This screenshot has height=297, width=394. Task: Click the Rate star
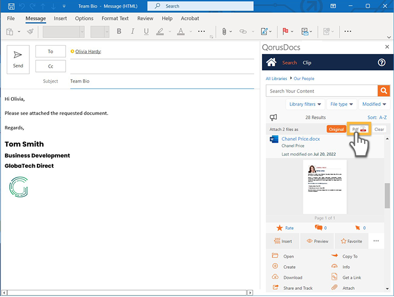coord(279,228)
